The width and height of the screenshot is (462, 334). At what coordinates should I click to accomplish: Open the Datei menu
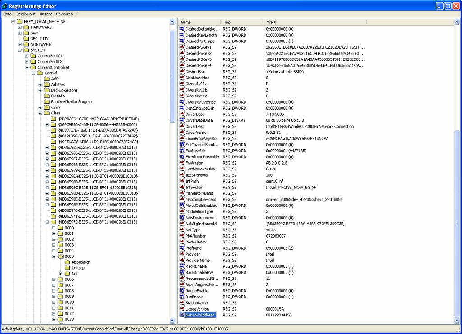click(8, 14)
